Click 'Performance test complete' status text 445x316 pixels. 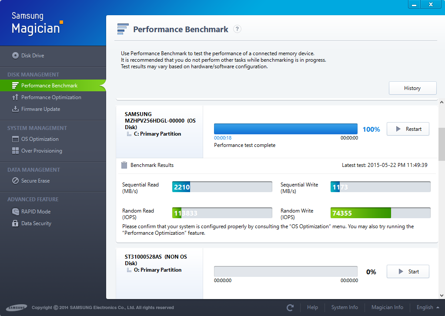point(244,145)
